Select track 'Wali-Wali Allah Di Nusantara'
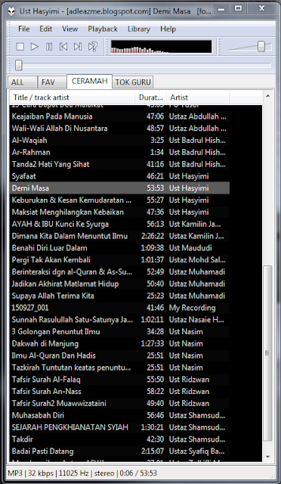The height and width of the screenshot is (484, 281). [x=119, y=129]
